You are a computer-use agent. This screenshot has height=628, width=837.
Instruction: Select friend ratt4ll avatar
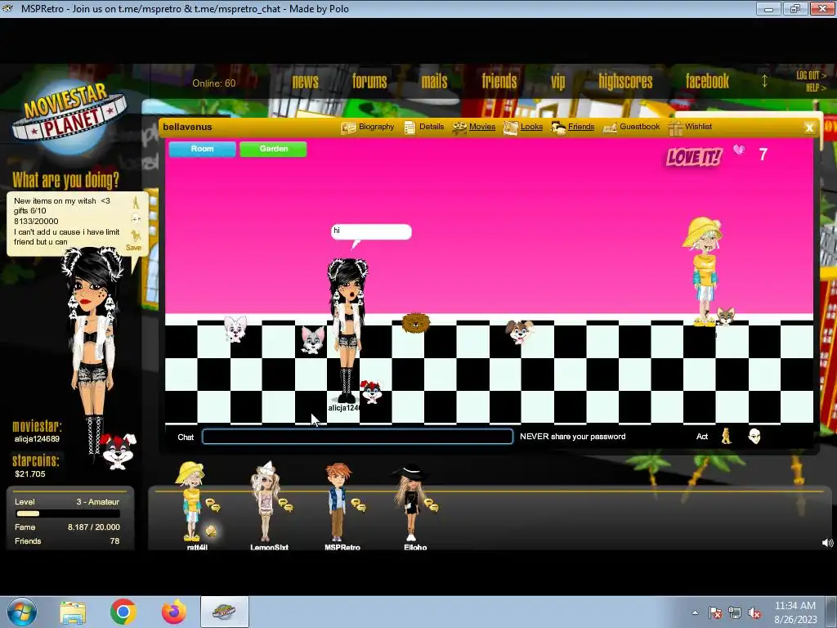pyautogui.click(x=191, y=502)
